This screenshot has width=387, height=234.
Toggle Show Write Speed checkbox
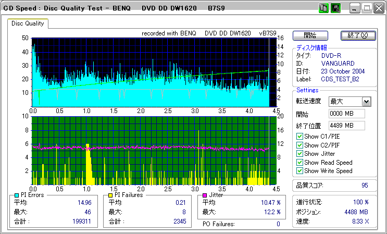pyautogui.click(x=299, y=171)
